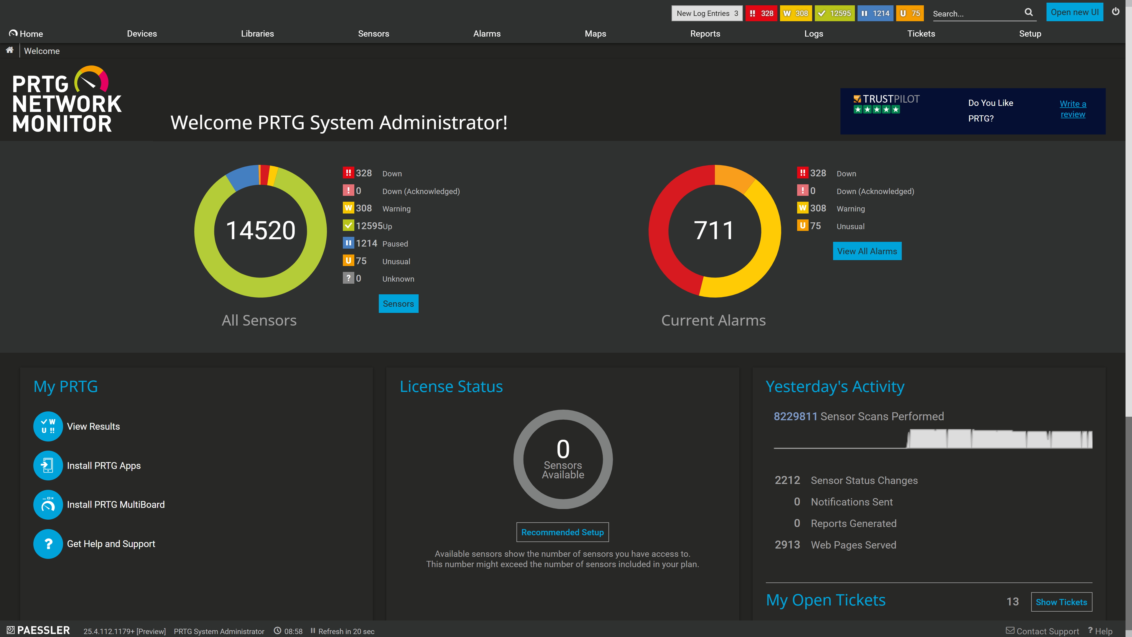Click the Open new UI button
This screenshot has height=637, width=1132.
click(1075, 12)
